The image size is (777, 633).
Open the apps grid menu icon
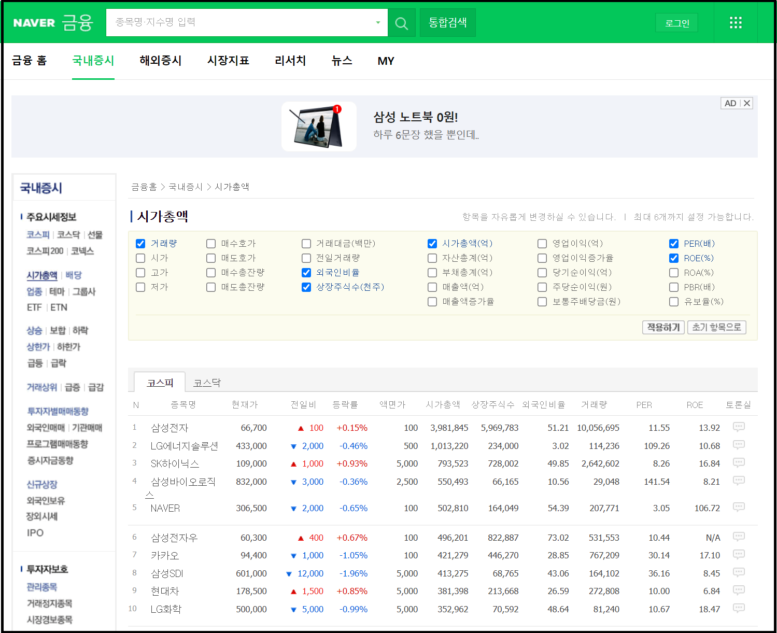[736, 23]
